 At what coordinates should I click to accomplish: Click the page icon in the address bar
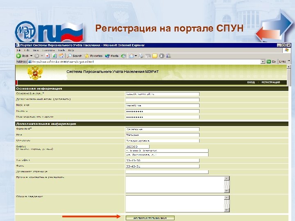click(x=30, y=62)
